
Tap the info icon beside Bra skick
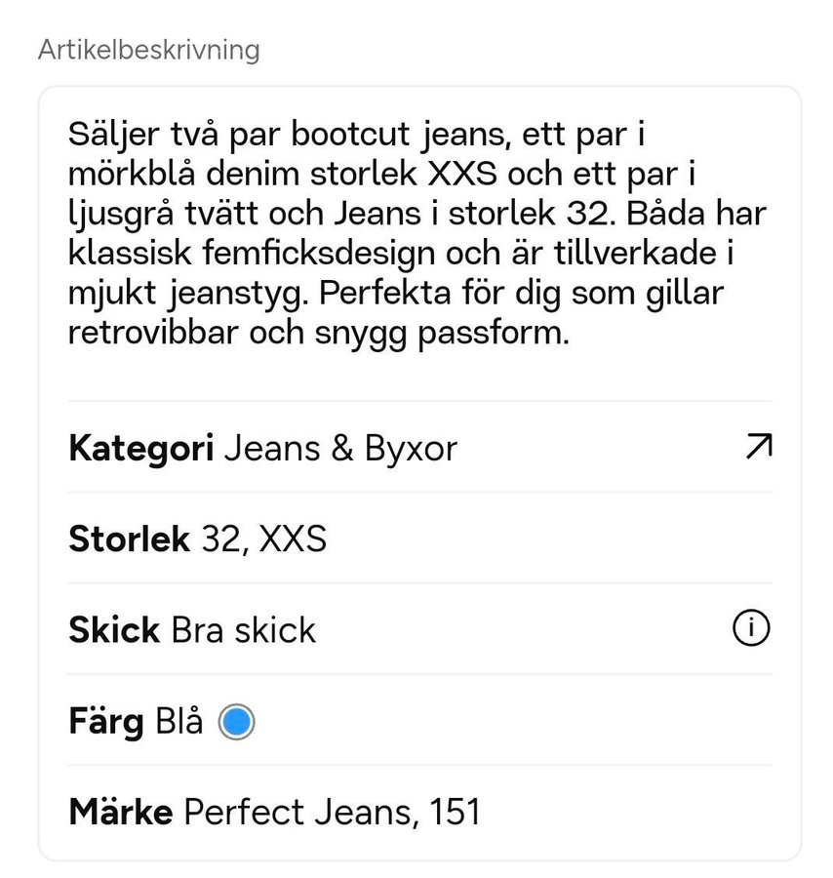(750, 629)
